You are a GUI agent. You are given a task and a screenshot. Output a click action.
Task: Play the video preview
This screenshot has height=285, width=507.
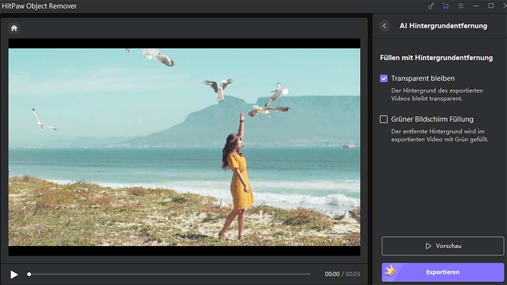14,274
